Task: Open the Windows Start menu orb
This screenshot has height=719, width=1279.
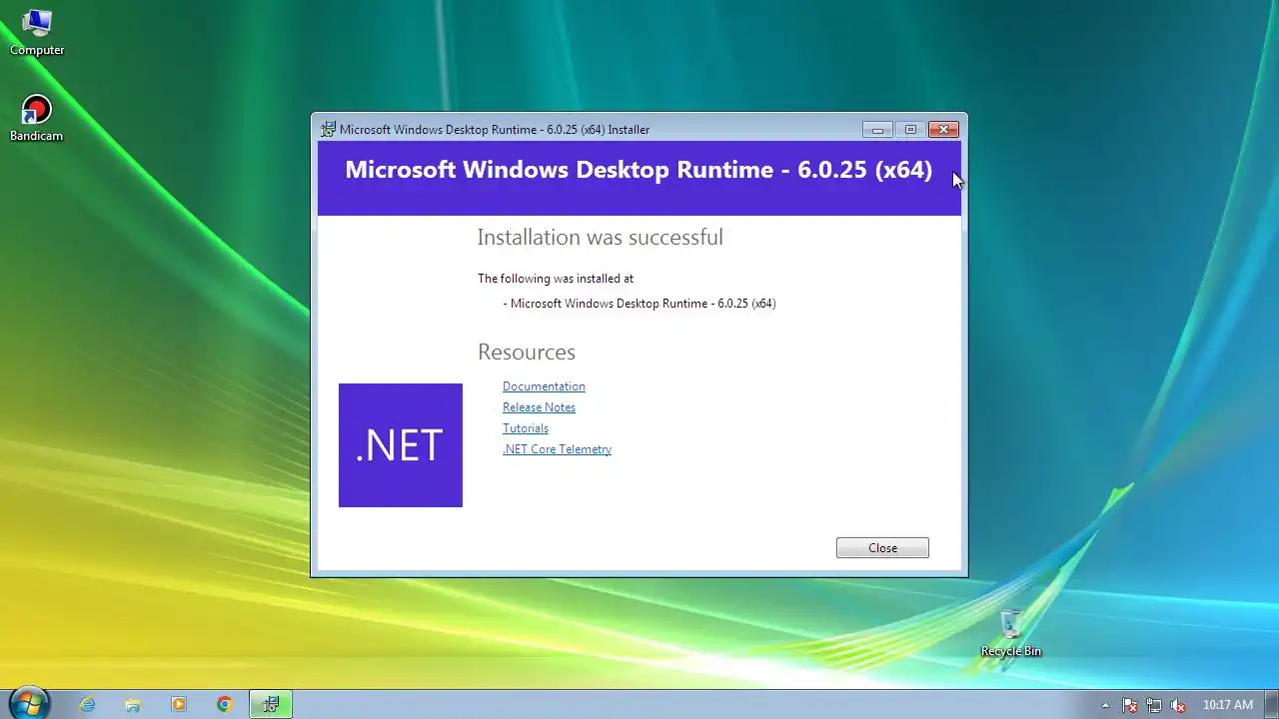Action: click(28, 704)
